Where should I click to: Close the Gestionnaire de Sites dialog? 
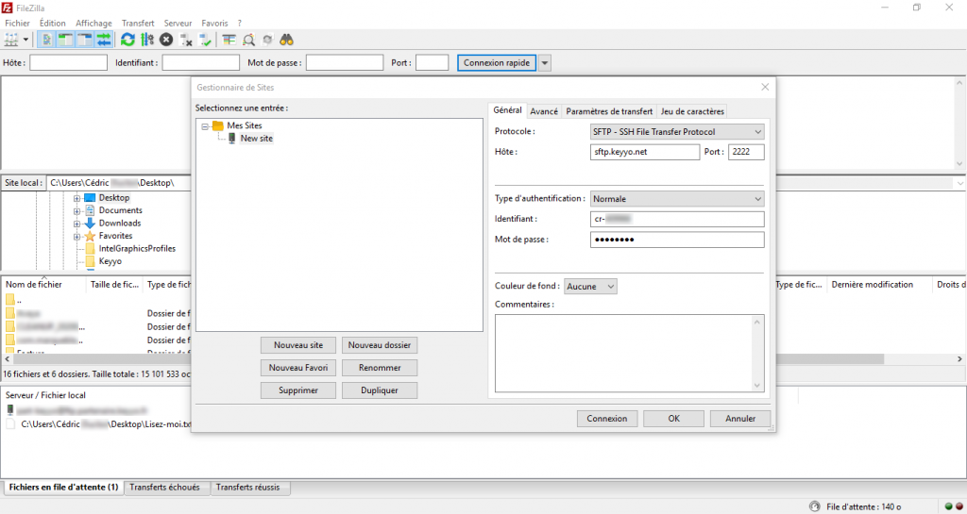(765, 88)
